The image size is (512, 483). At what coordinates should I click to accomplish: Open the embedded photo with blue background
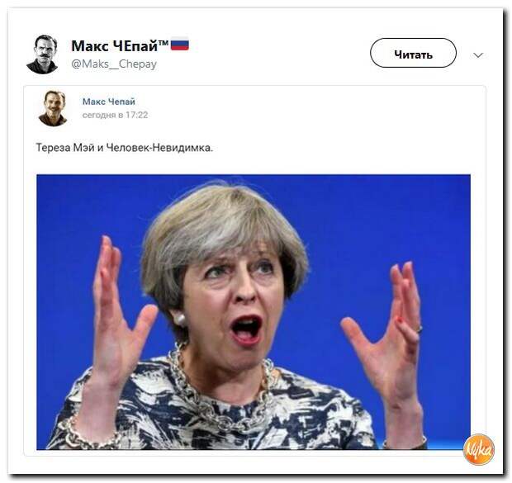(254, 312)
